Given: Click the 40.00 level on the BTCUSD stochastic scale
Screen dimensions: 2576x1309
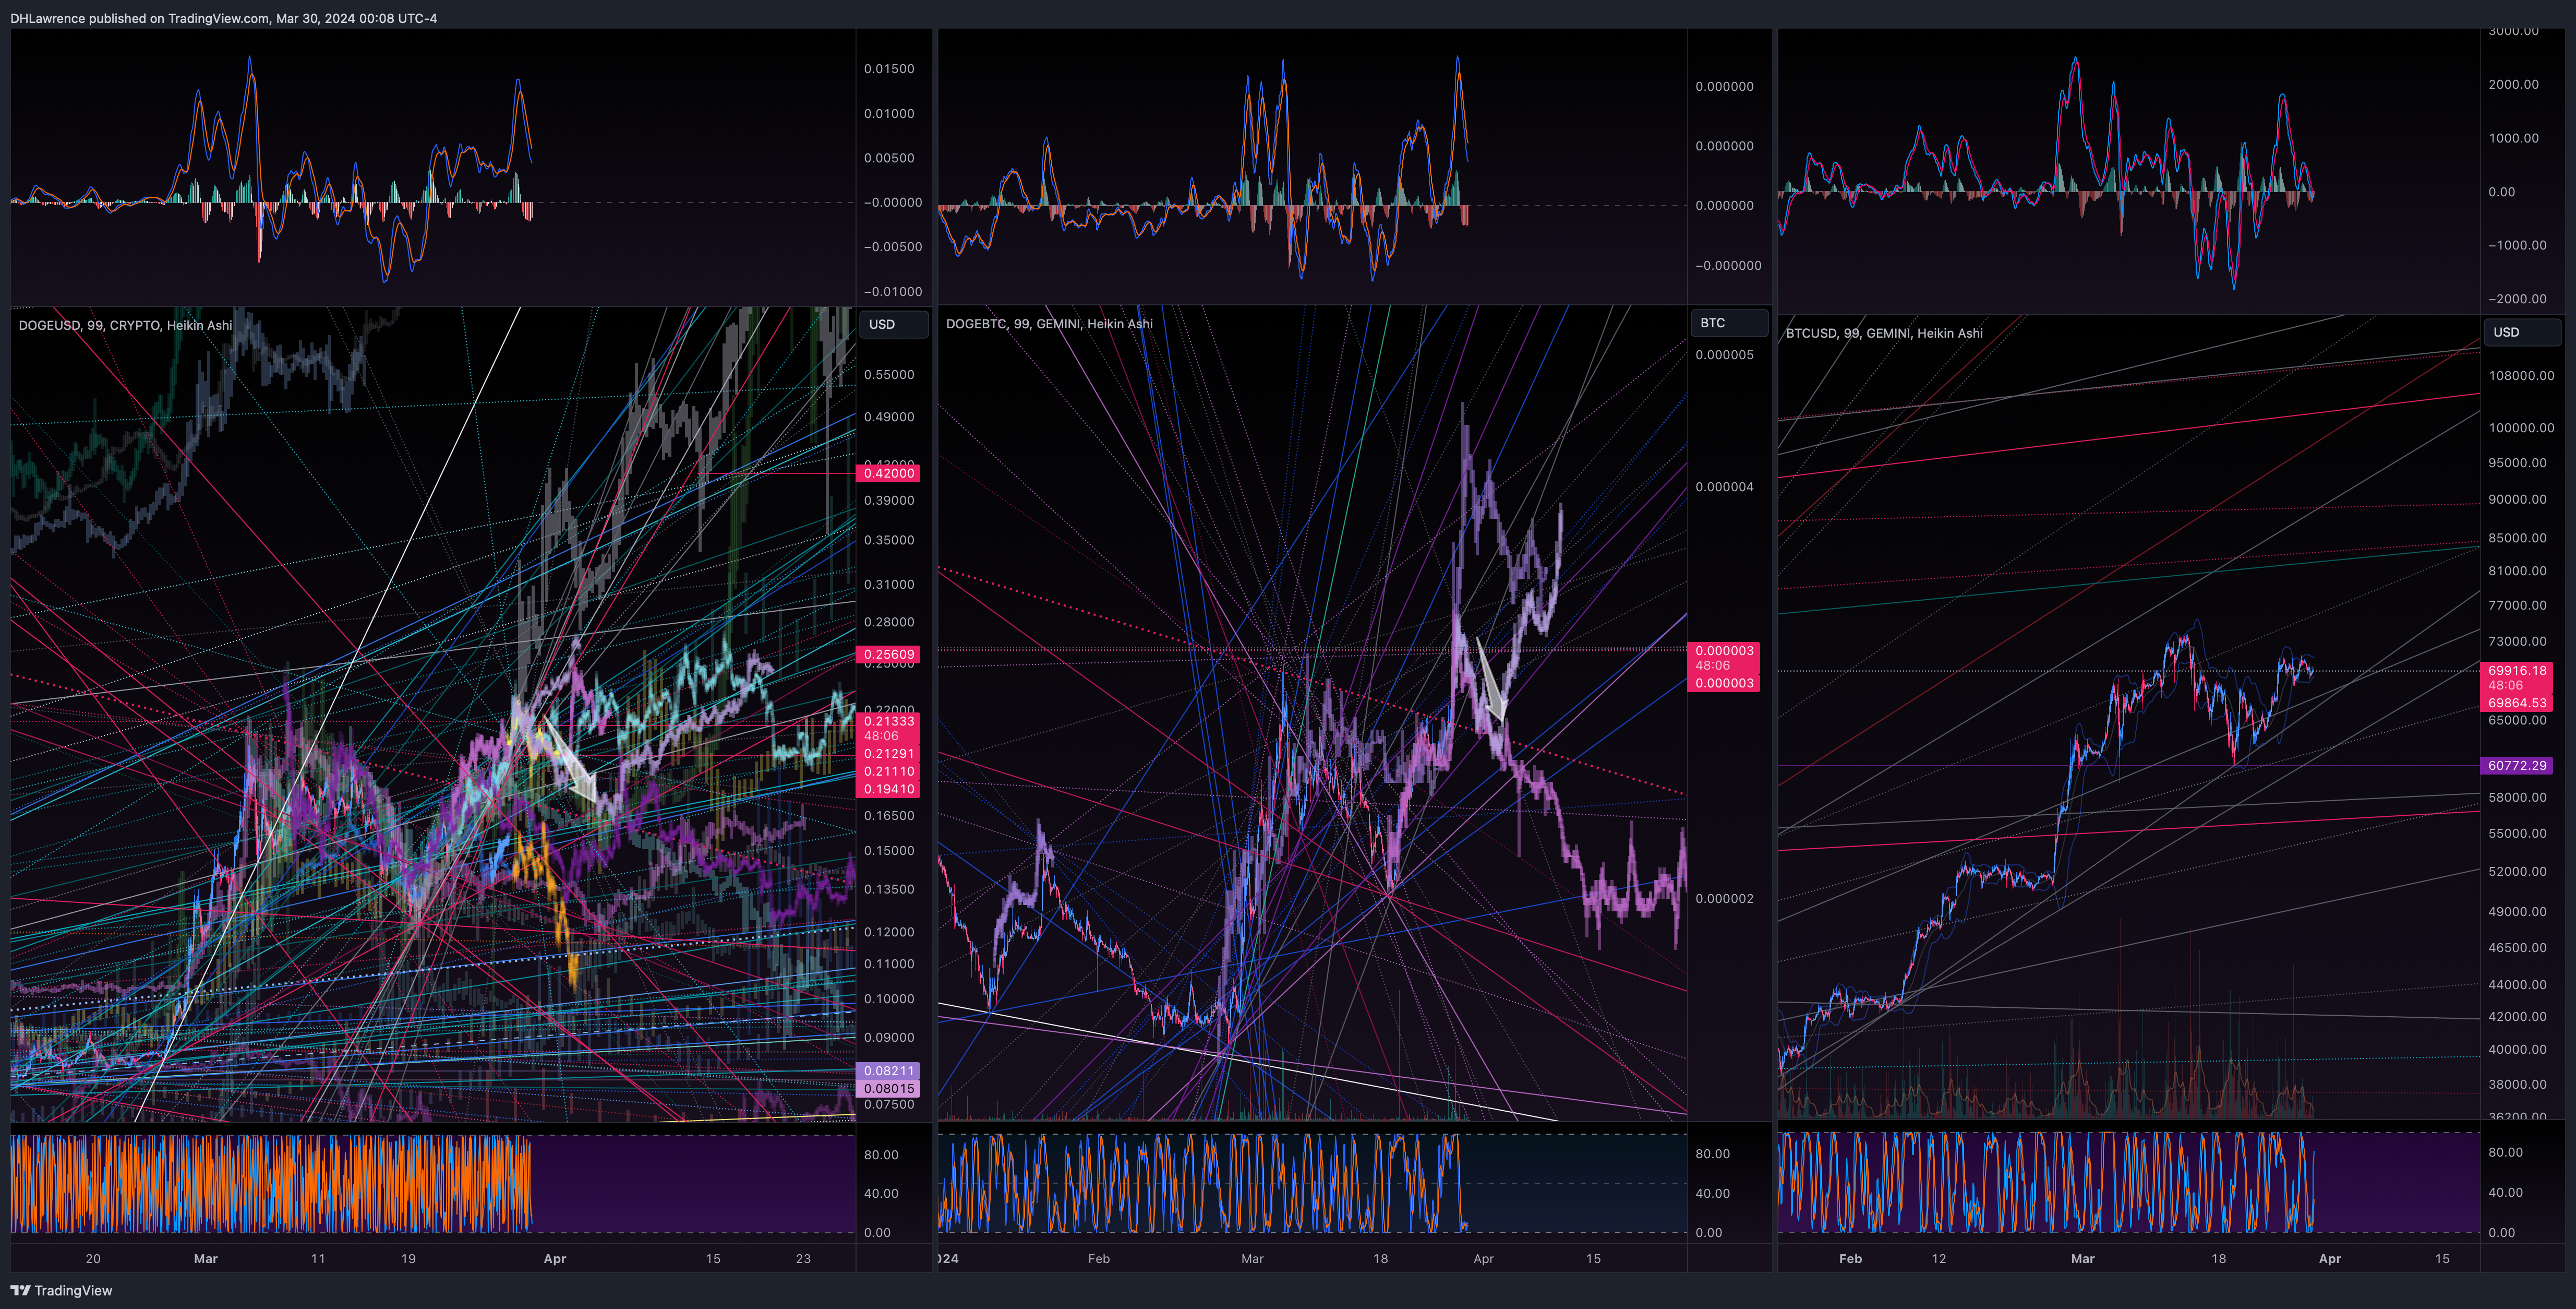Looking at the screenshot, I should coord(2505,1193).
